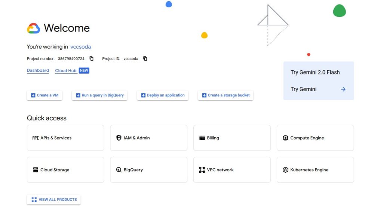Open Cloud Hub link
Screen dimensions: 383x212
coord(66,71)
